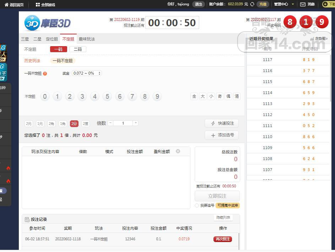This screenshot has width=335, height=252.
Task: Open the 全部游戏 grid icon
Action: (38, 5)
